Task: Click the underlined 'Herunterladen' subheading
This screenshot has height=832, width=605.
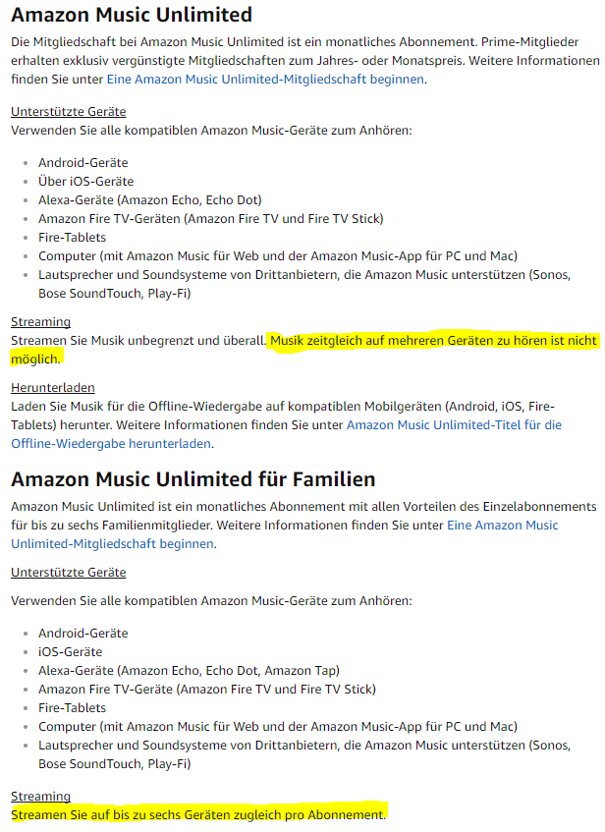Action: click(x=53, y=388)
